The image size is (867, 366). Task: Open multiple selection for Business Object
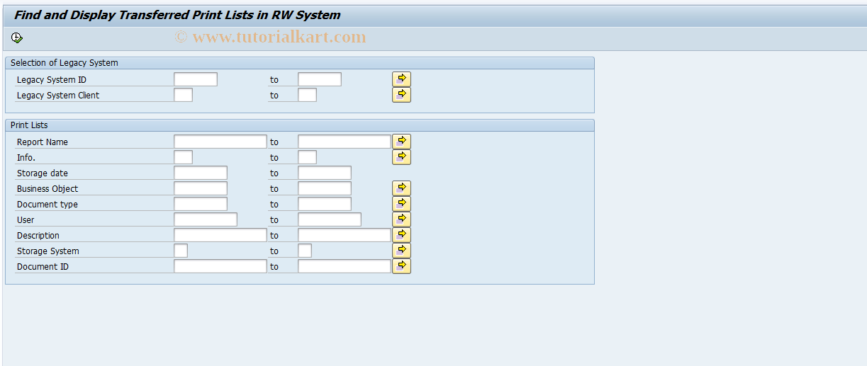point(401,188)
